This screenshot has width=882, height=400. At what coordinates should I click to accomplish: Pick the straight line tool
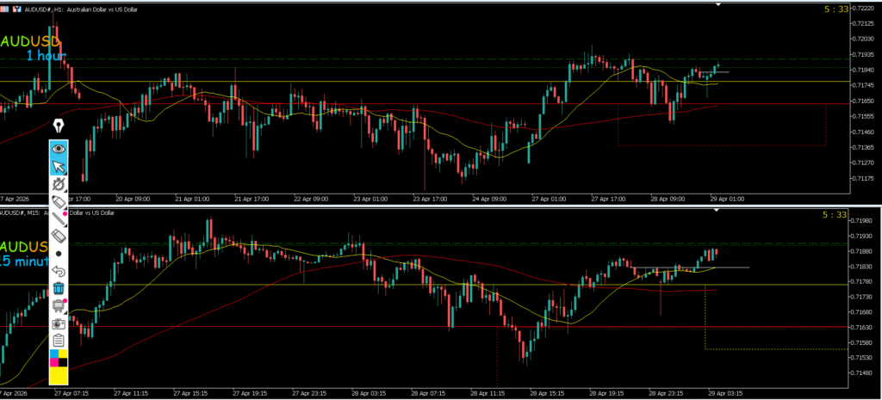click(59, 219)
